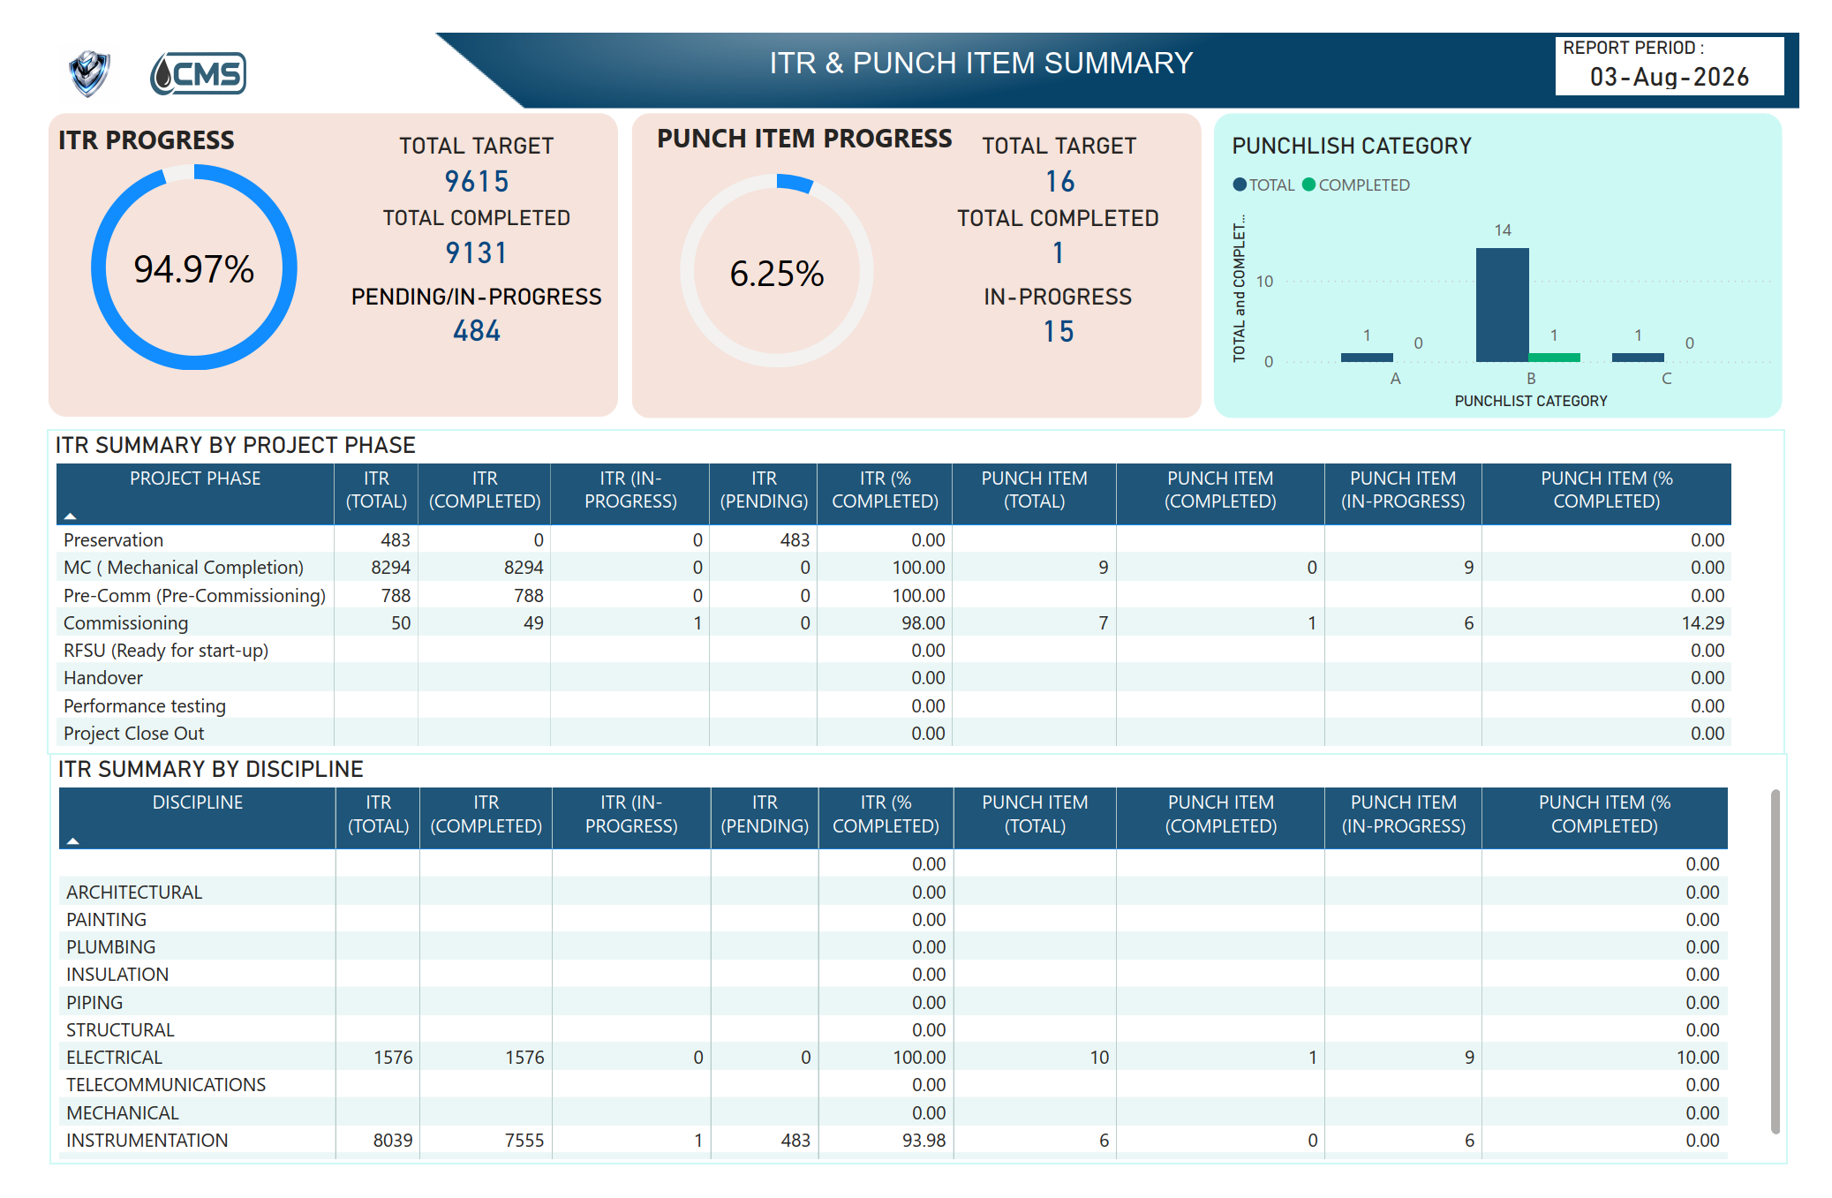Click INSTRUMENTATION ITR completed 7555
The width and height of the screenshot is (1832, 1198).
tap(524, 1141)
